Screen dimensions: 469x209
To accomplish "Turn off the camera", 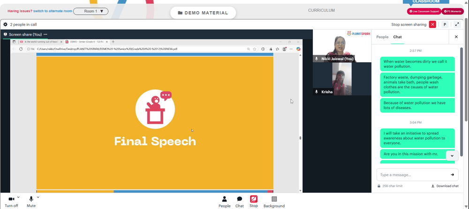I will pyautogui.click(x=11, y=202).
